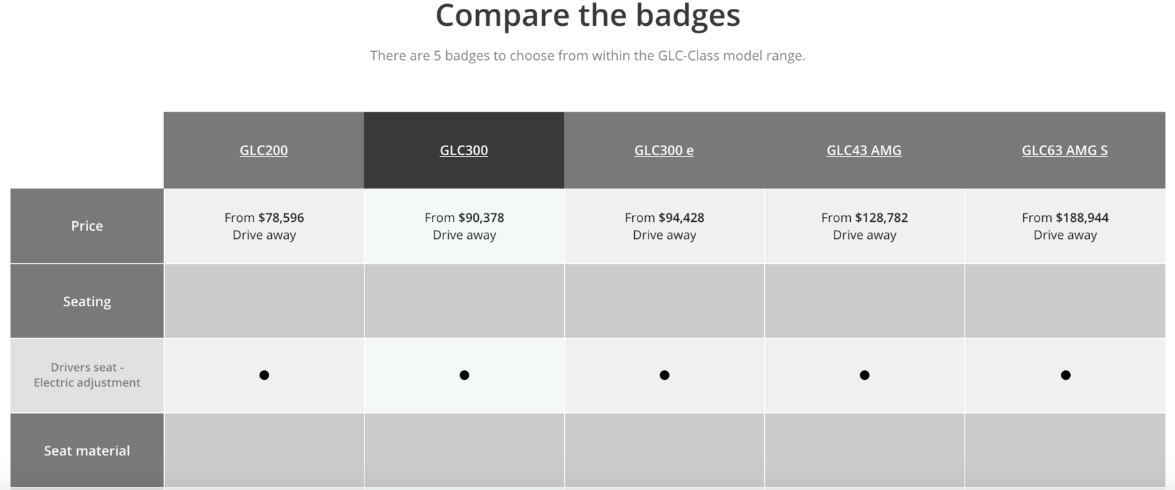1175x490 pixels.
Task: Click the electric seat dot under GLC300 e
Action: [665, 375]
